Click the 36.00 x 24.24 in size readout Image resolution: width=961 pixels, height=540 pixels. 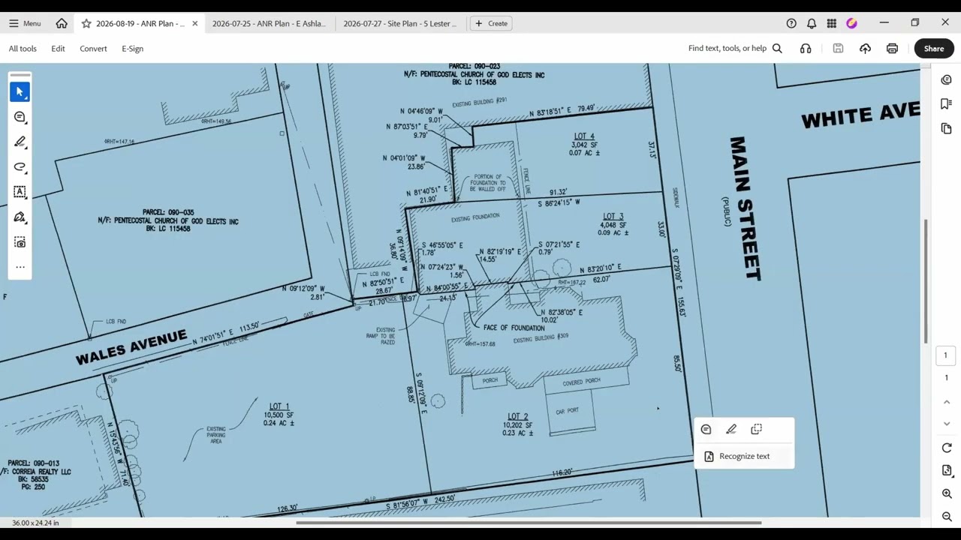(35, 523)
